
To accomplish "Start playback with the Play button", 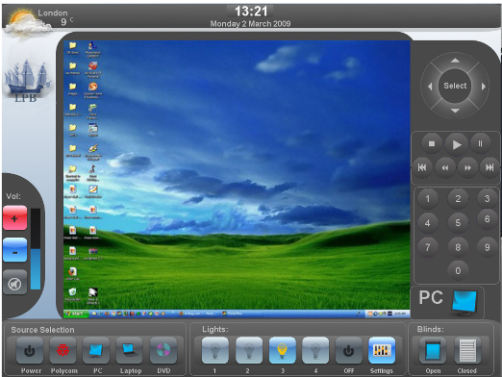I will click(457, 144).
